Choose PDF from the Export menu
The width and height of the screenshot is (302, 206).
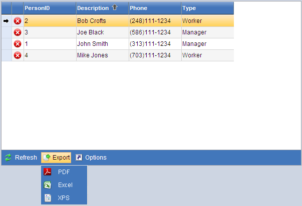point(64,172)
